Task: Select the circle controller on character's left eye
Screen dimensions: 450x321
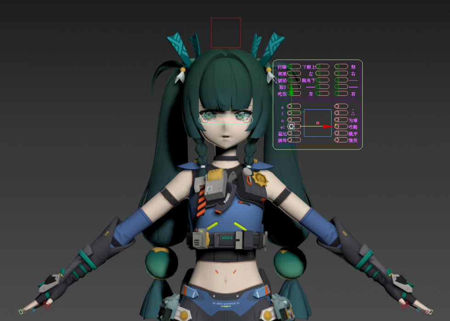Action: pos(246,120)
